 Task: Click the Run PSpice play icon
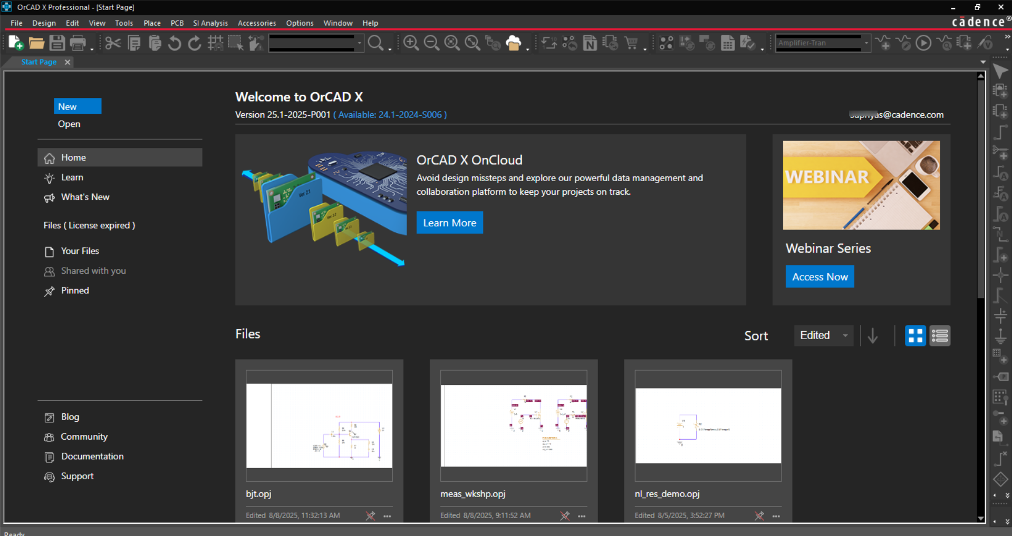pyautogui.click(x=923, y=43)
